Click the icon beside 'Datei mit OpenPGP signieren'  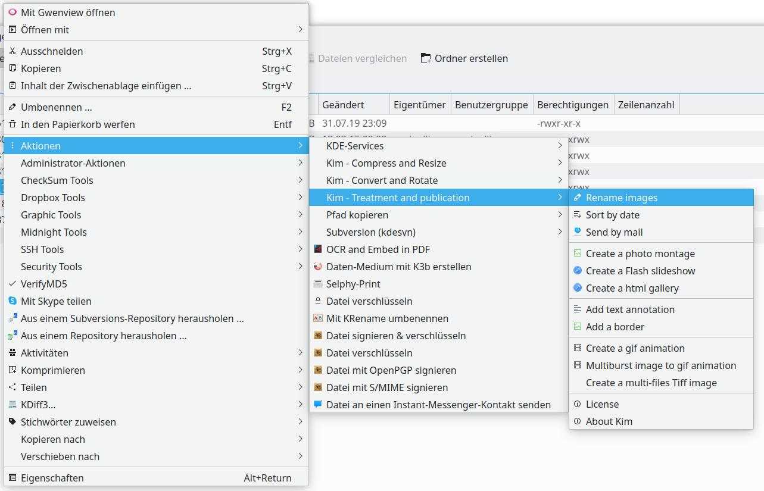[x=318, y=370]
